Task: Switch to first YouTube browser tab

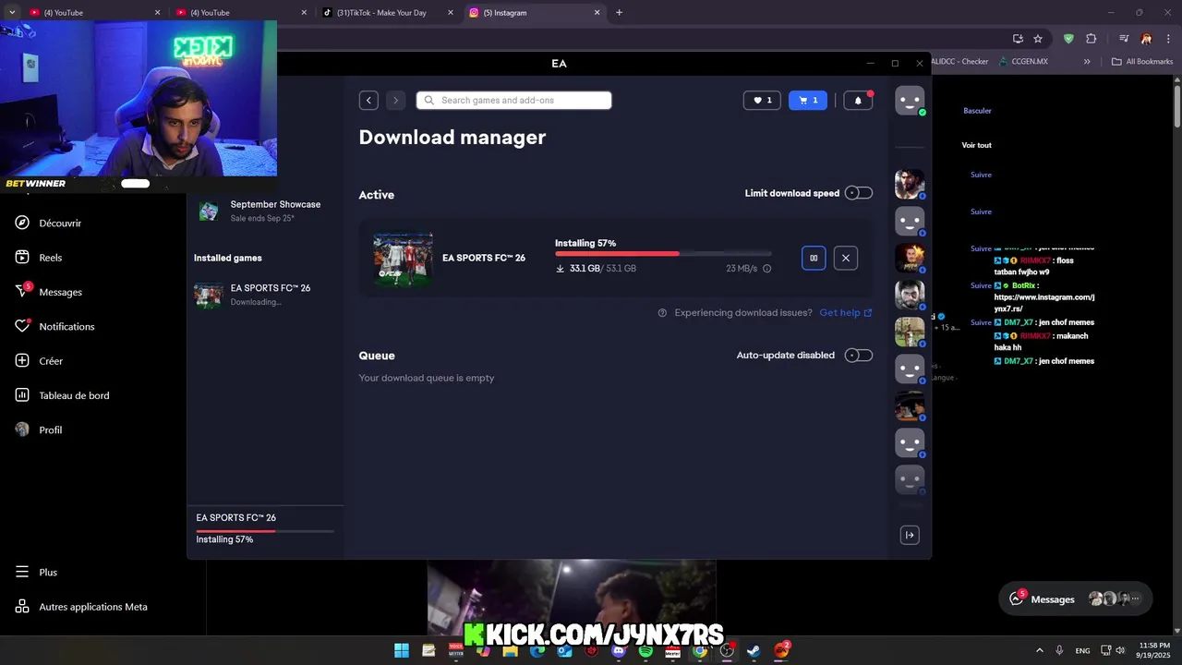Action: (92, 13)
